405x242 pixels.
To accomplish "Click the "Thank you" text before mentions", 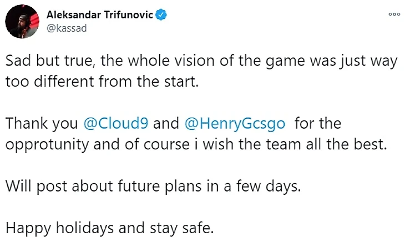I will tap(42, 122).
